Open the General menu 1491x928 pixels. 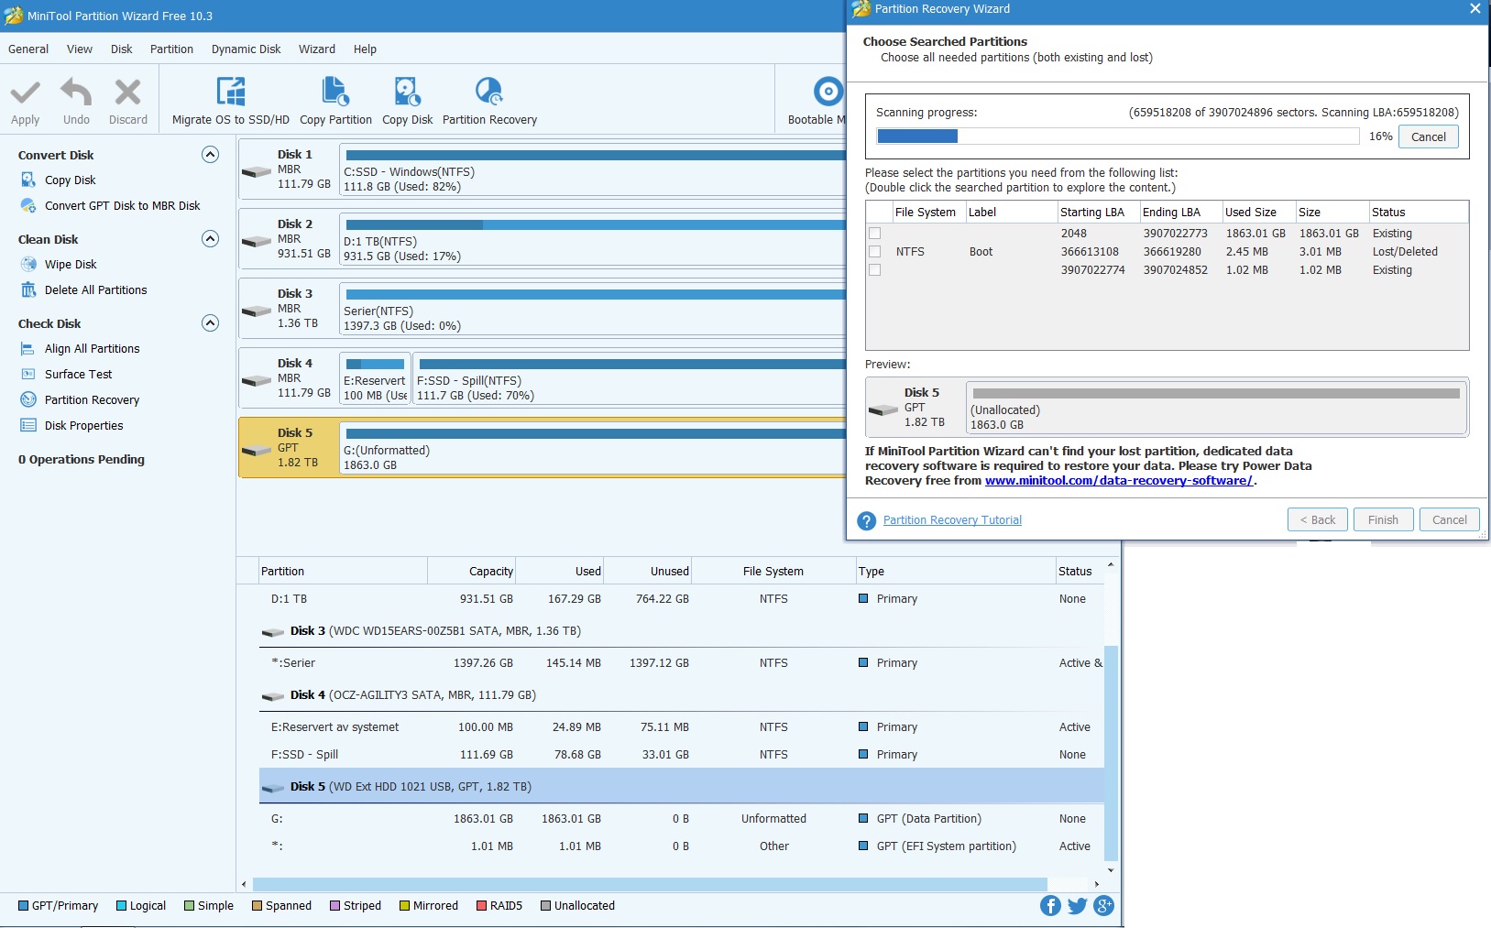point(28,49)
